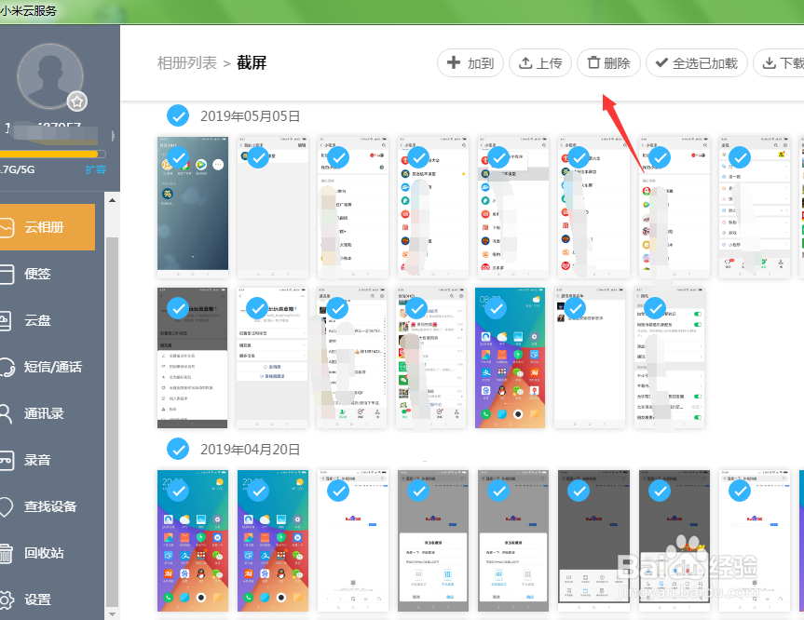Click the 下载 download button

click(780, 63)
